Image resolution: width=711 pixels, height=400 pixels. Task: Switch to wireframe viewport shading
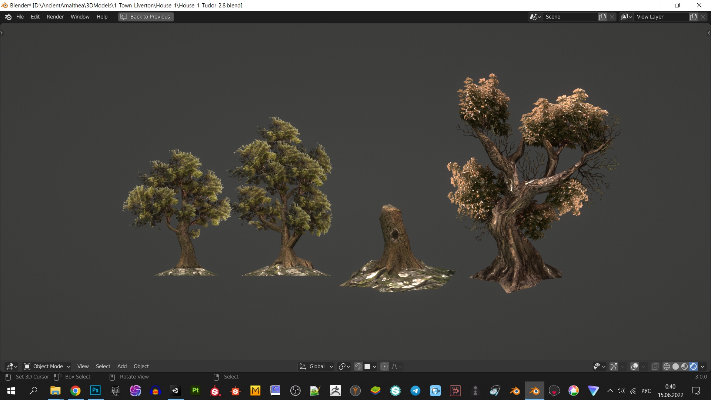pyautogui.click(x=667, y=366)
